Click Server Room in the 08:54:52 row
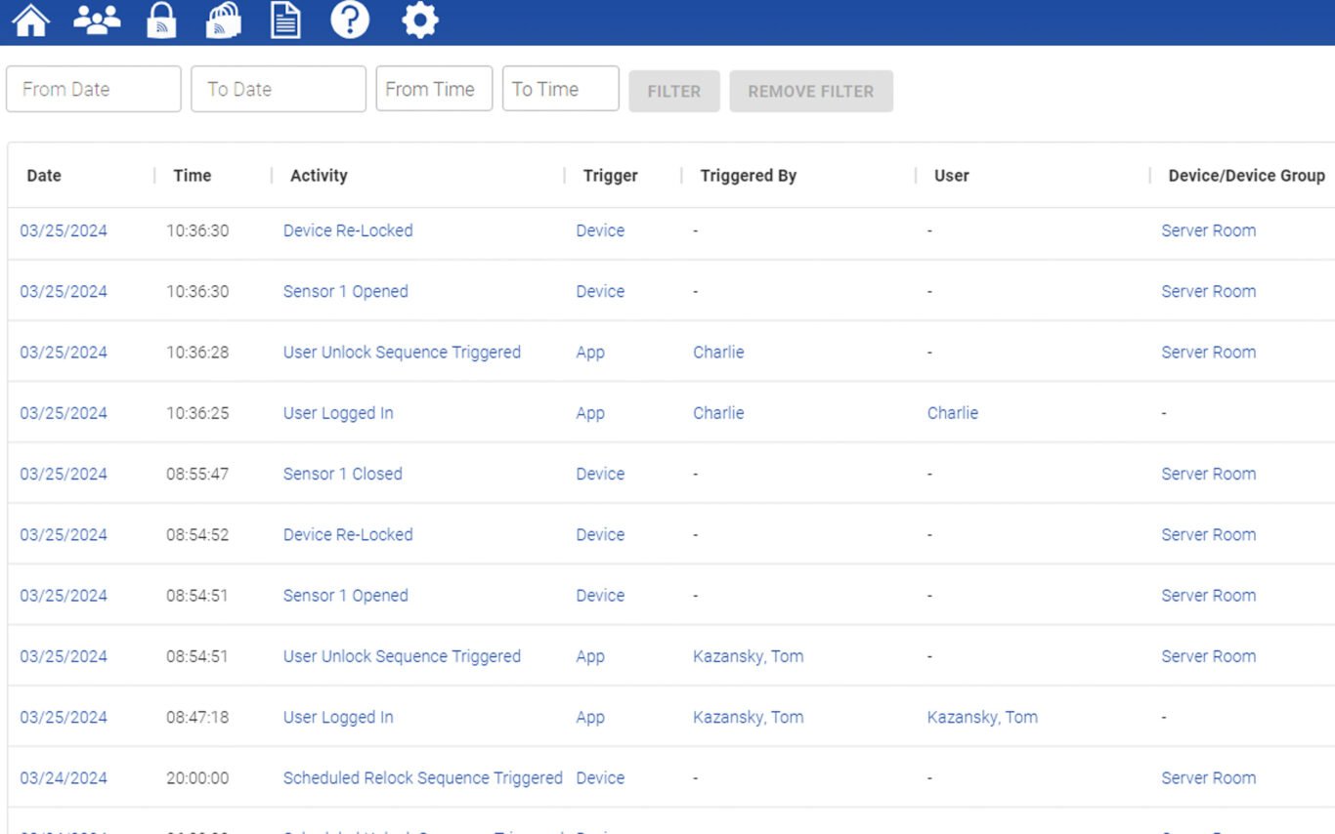 click(x=1209, y=534)
